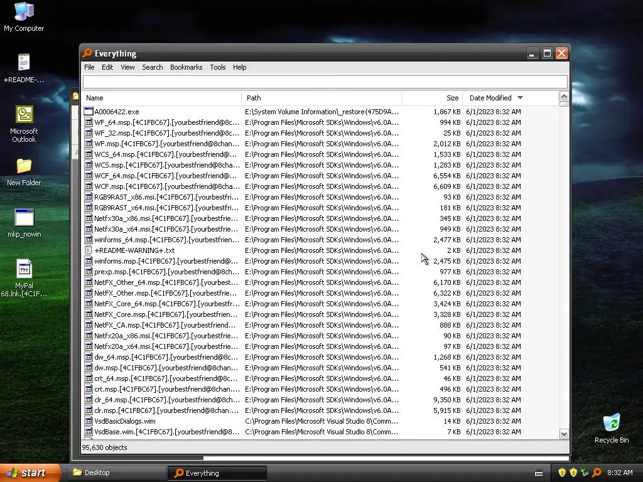The image size is (643, 482).
Task: Select the WCF_64.msp.[4C1FBC67] file row
Action: 321,176
